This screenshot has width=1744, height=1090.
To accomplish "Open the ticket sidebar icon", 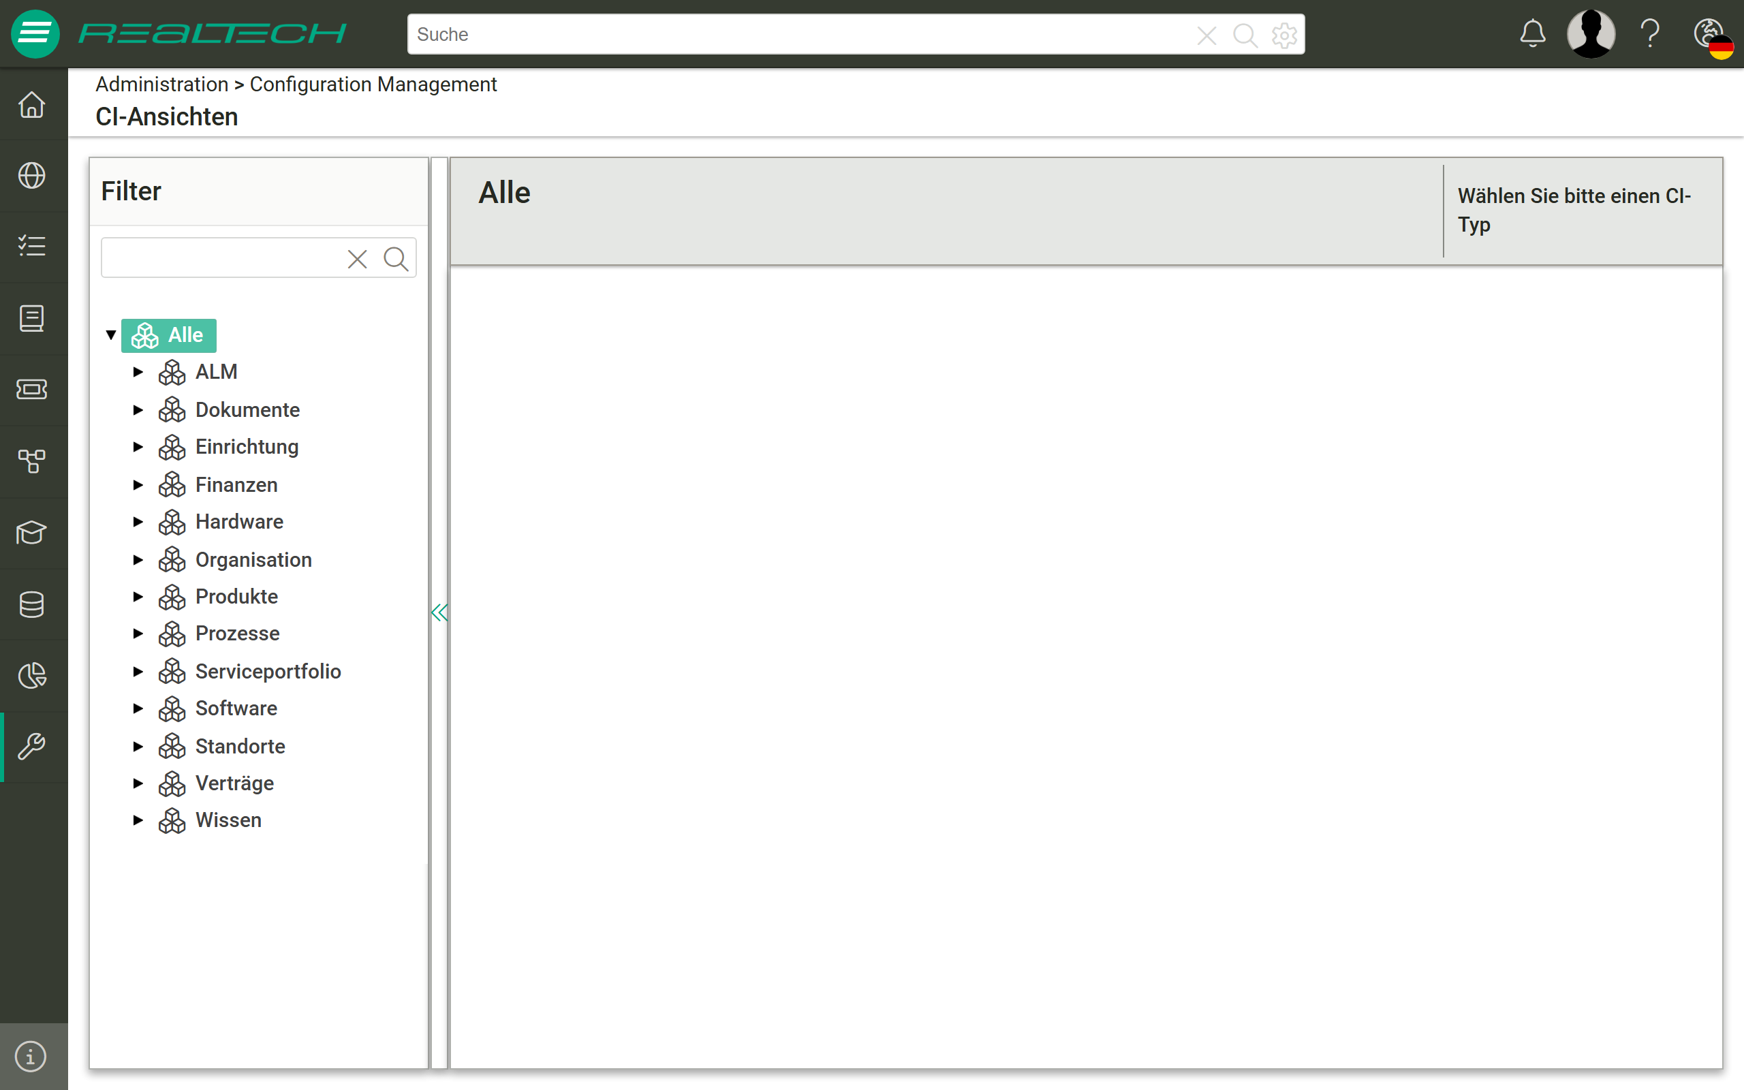I will pyautogui.click(x=32, y=389).
